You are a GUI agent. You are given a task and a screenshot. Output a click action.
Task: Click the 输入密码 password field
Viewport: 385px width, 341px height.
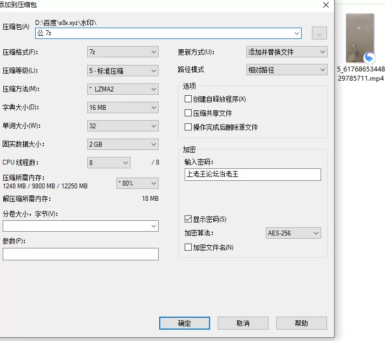(253, 174)
